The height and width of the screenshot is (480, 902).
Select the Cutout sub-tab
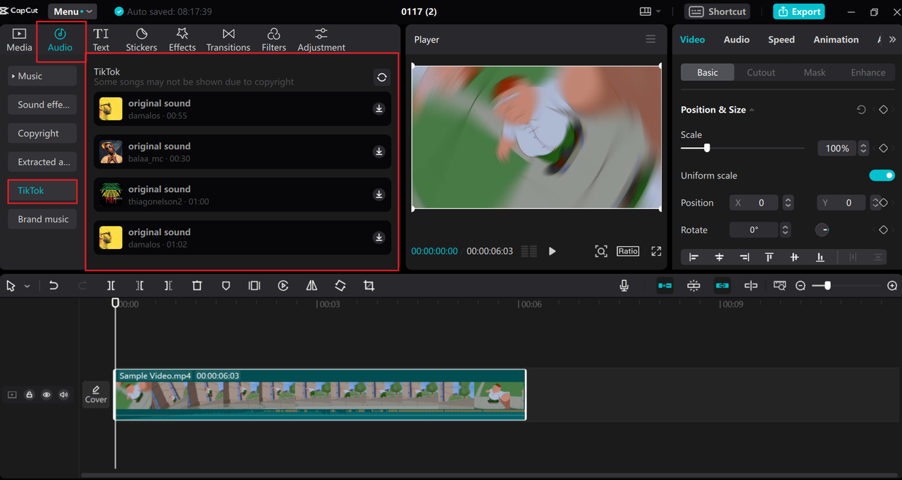pos(760,72)
